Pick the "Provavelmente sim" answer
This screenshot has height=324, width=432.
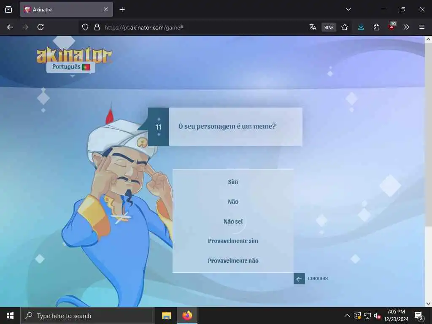(x=233, y=241)
